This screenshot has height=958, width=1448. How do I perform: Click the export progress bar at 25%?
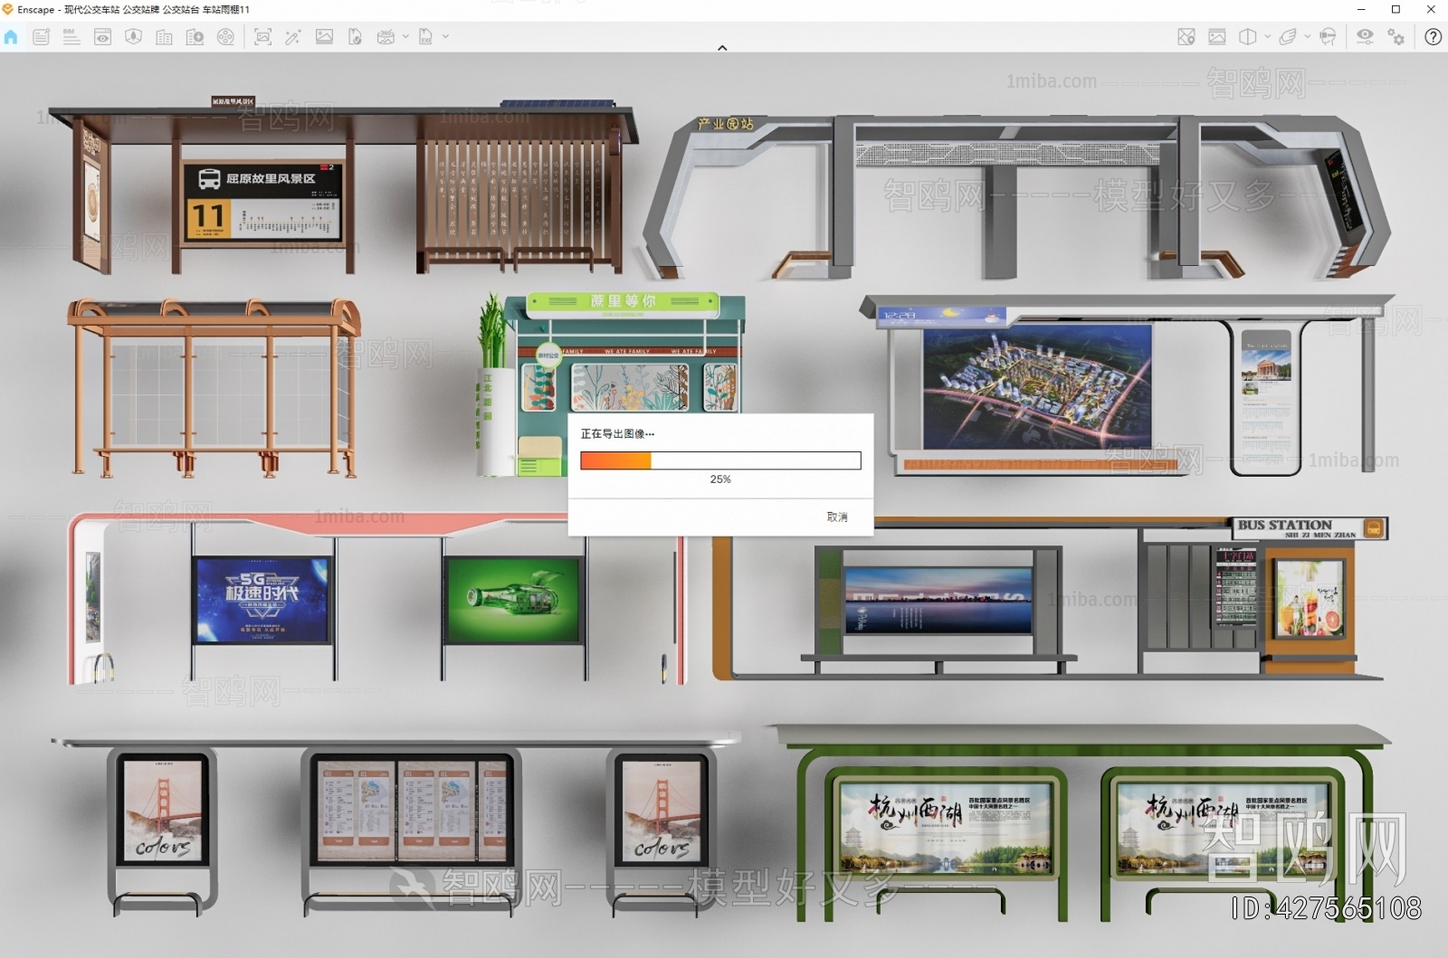(720, 461)
